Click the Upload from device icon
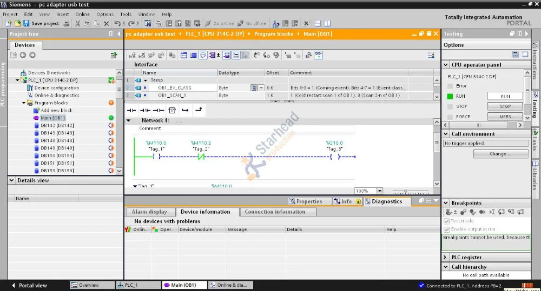 pos(179,23)
